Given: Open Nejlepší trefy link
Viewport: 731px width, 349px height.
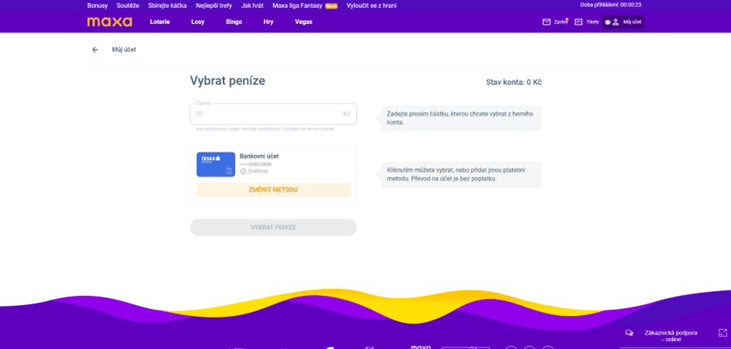Looking at the screenshot, I should pyautogui.click(x=214, y=5).
